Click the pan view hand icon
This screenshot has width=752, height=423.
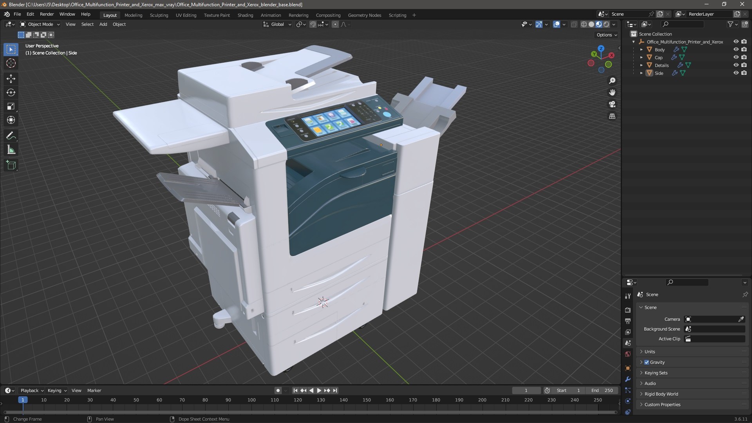612,92
